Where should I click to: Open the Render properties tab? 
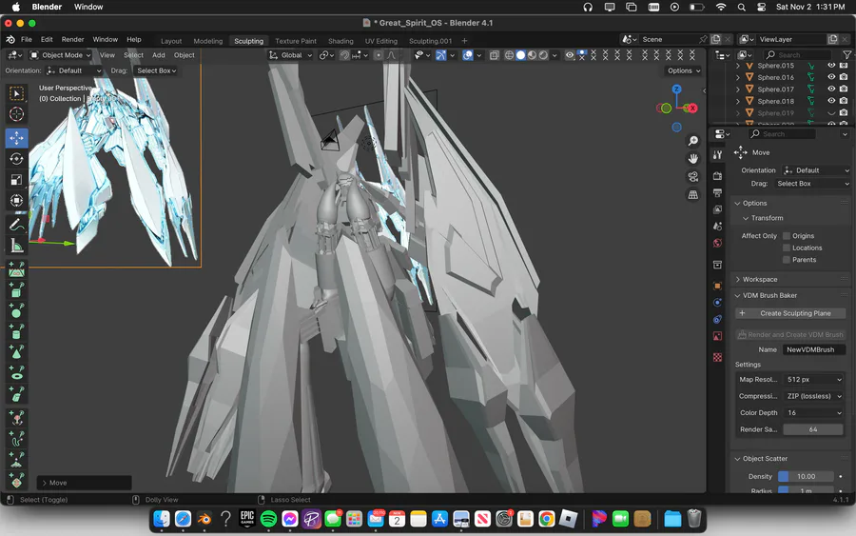pos(717,176)
